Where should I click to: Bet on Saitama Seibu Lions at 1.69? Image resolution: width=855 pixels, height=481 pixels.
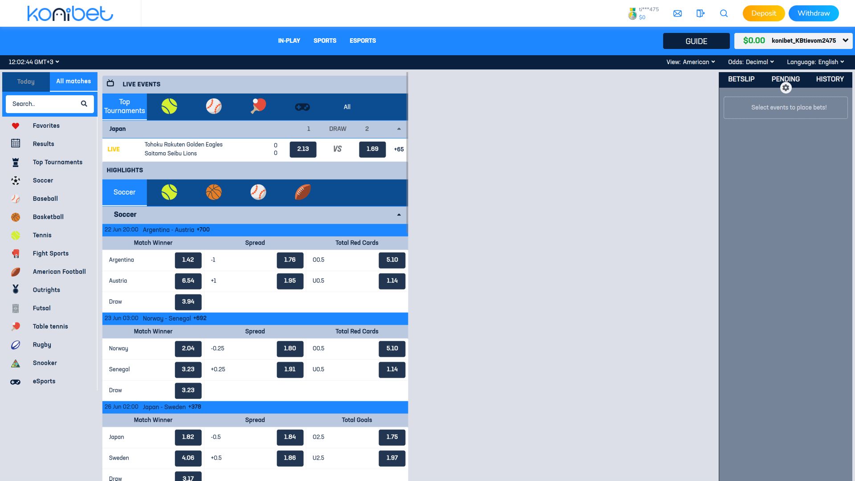(372, 149)
